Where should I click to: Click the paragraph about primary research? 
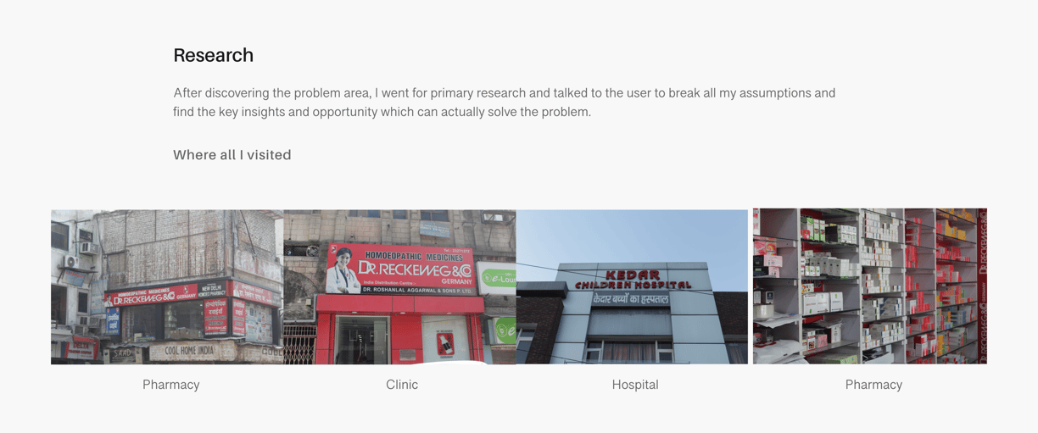504,102
